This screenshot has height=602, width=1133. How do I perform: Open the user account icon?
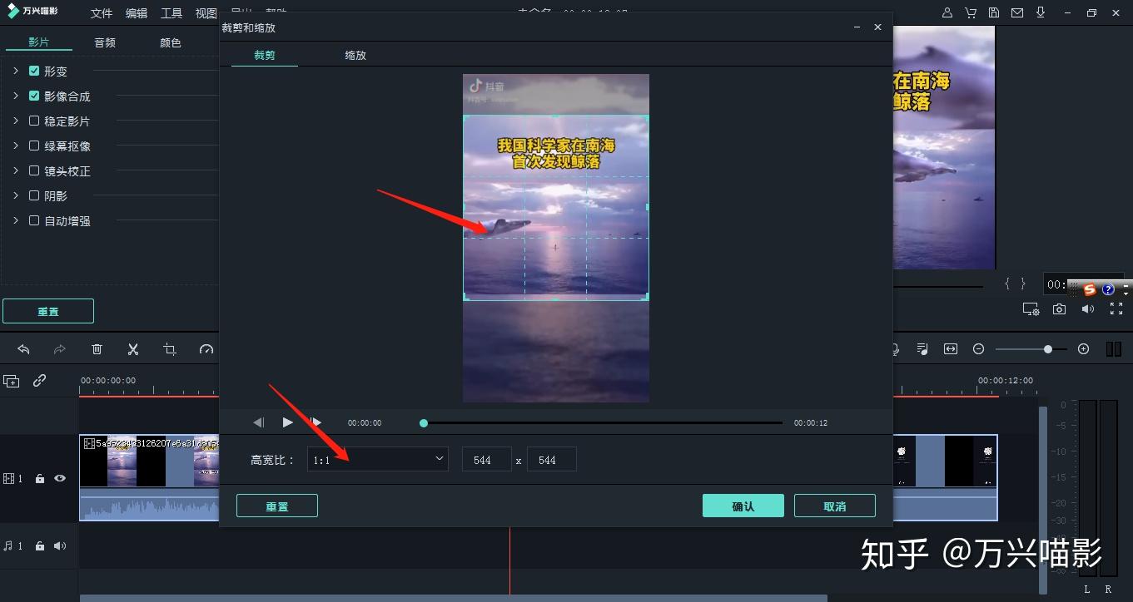coord(947,12)
